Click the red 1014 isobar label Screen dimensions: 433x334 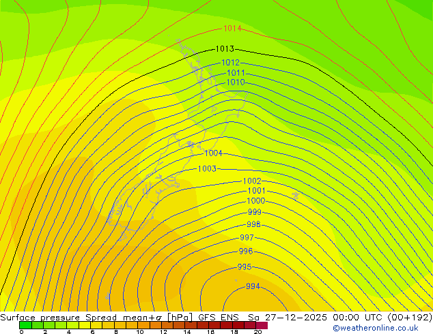[x=232, y=29]
